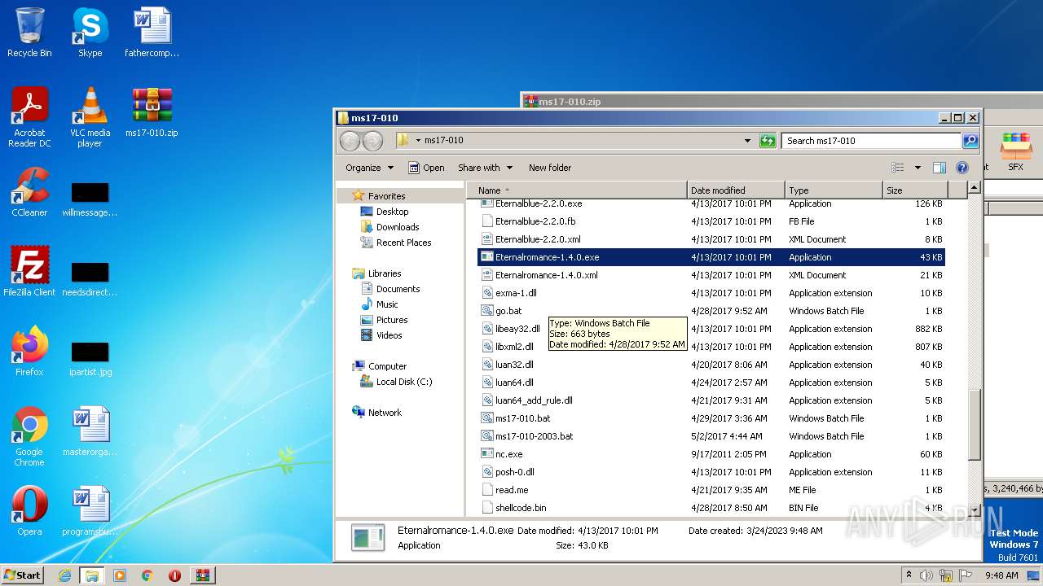Open the programsbu Word document
Screen dimensions: 1043x586
90,511
